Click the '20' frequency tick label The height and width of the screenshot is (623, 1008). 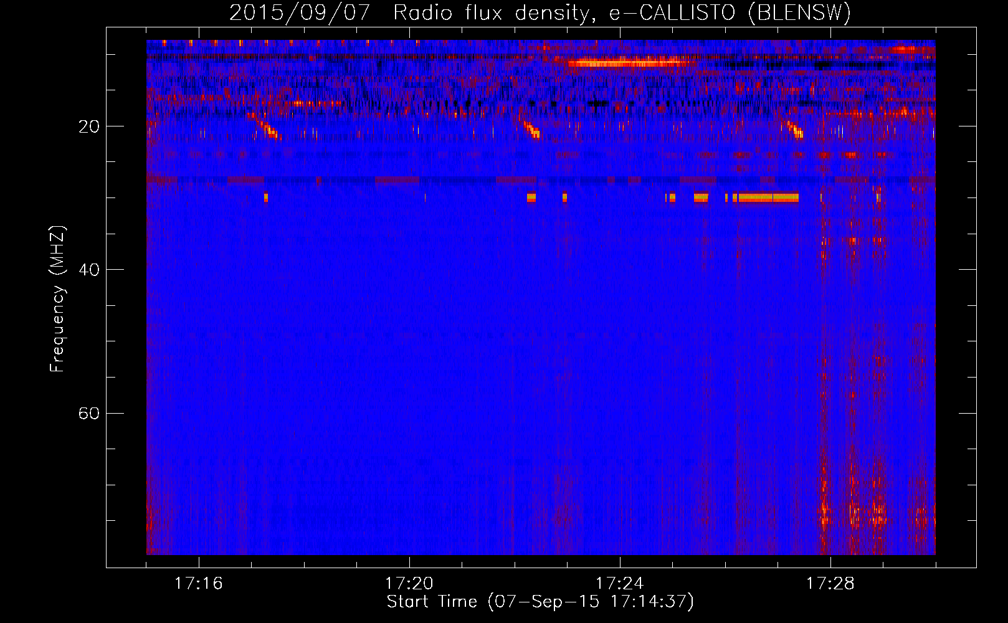point(89,126)
